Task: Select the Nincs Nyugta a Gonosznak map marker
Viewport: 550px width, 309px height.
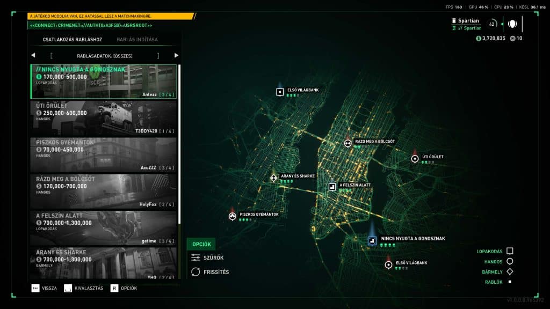Action: 372,241
